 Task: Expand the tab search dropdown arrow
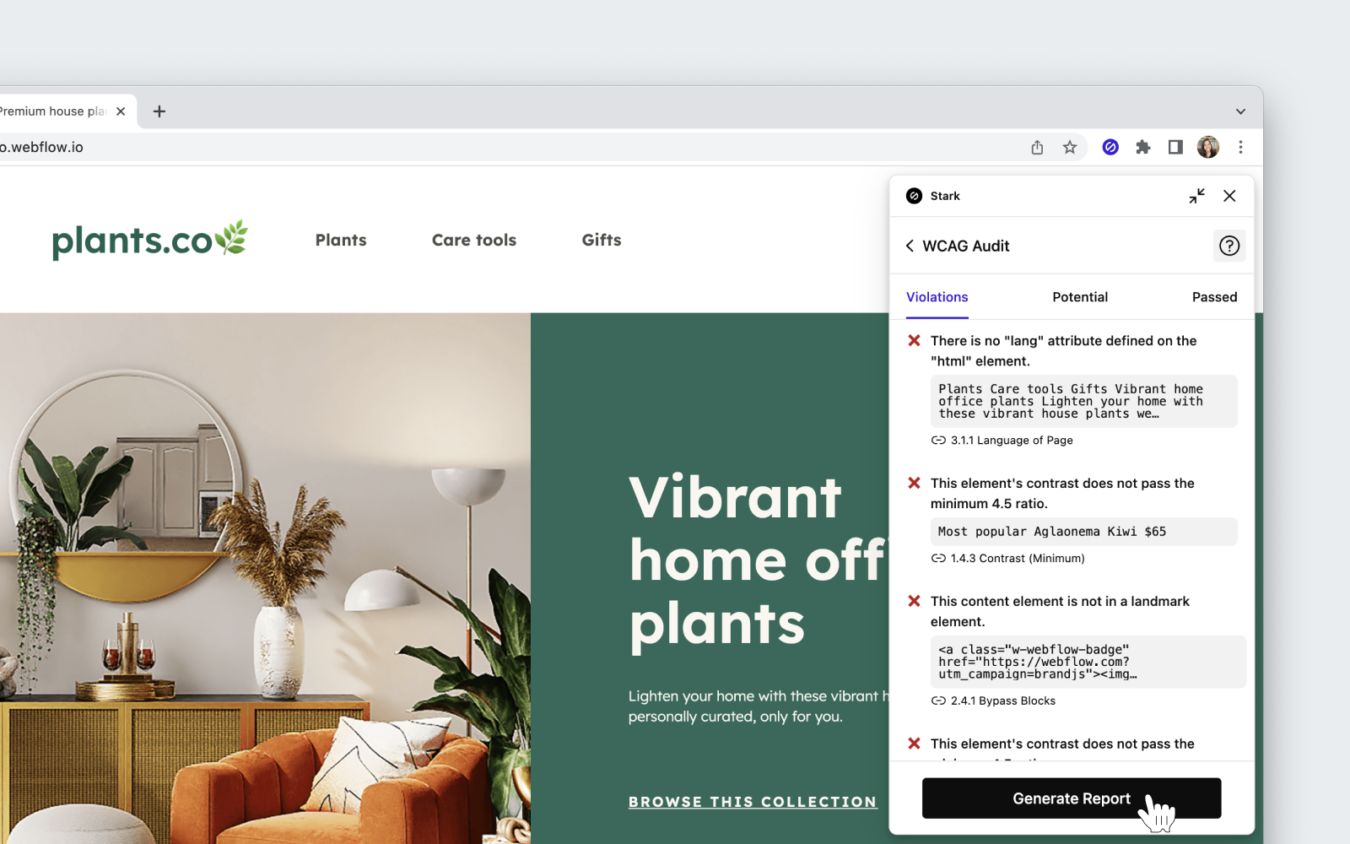[x=1240, y=111]
